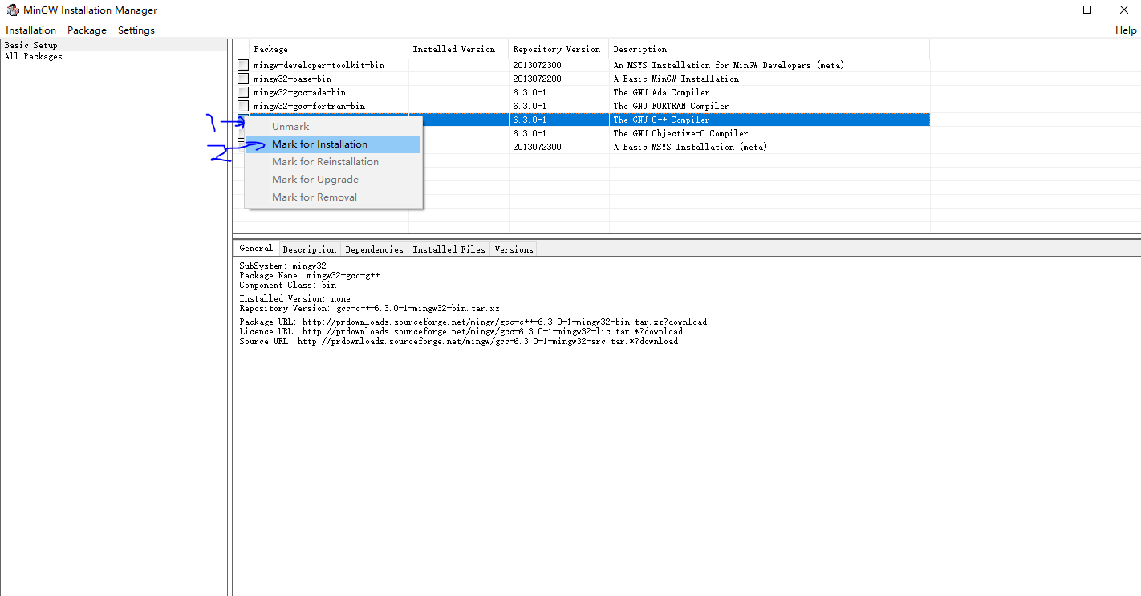Click Mark for Upgrade context entry

coord(333,180)
